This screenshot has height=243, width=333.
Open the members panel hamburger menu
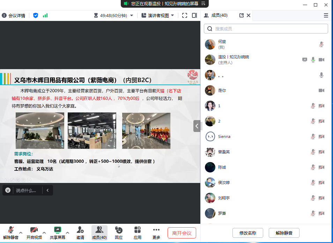(326, 15)
